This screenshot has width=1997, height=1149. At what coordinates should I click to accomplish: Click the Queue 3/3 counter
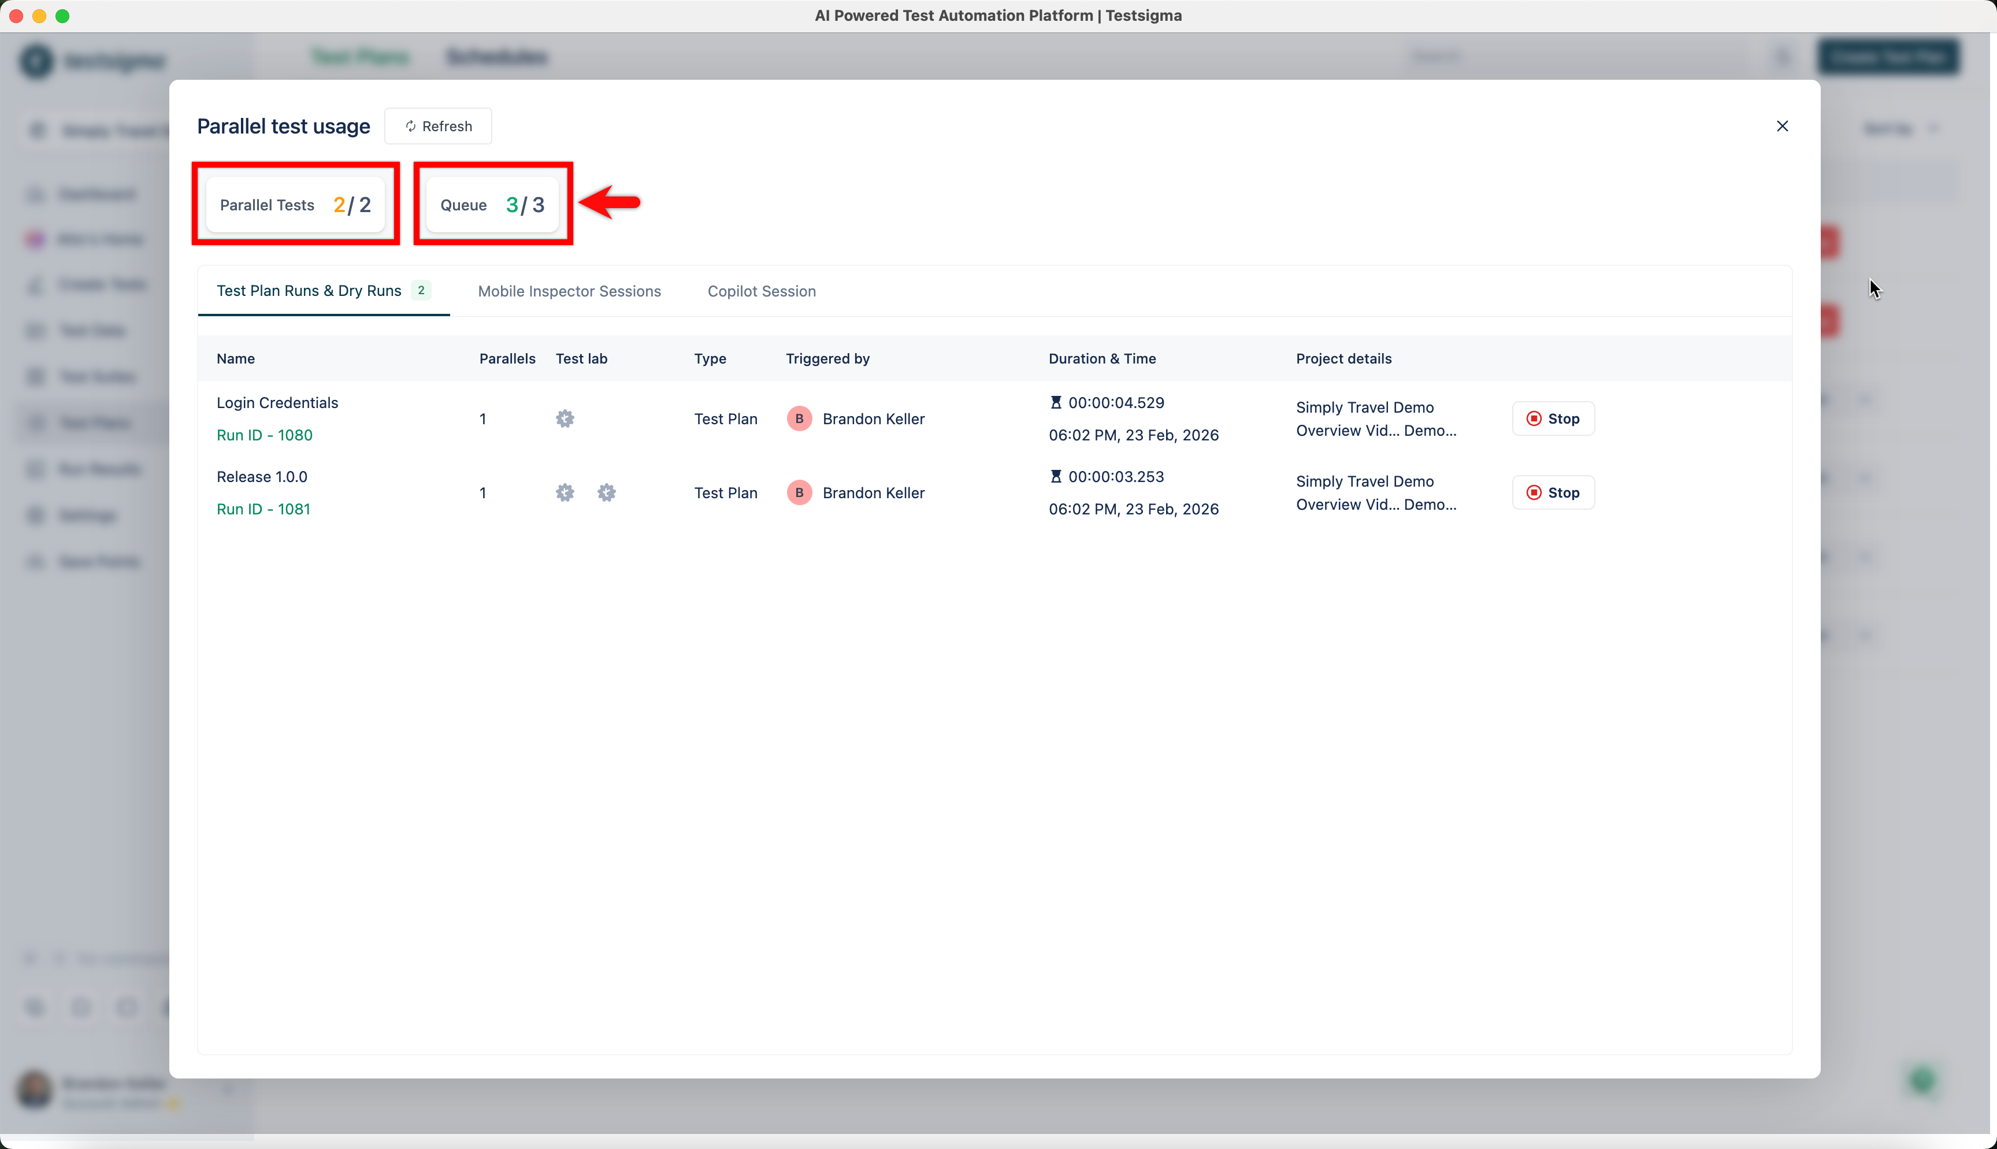tap(492, 205)
